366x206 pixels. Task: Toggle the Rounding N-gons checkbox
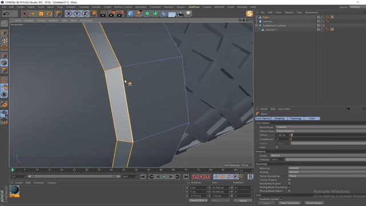[x=289, y=183]
